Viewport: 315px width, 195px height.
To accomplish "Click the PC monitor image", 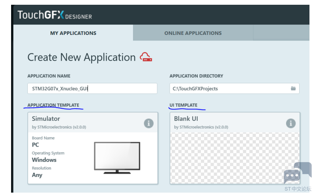I will click(117, 158).
